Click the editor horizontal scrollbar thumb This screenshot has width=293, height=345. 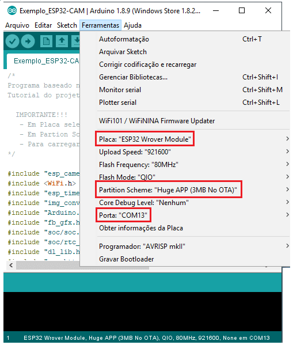coord(83,266)
